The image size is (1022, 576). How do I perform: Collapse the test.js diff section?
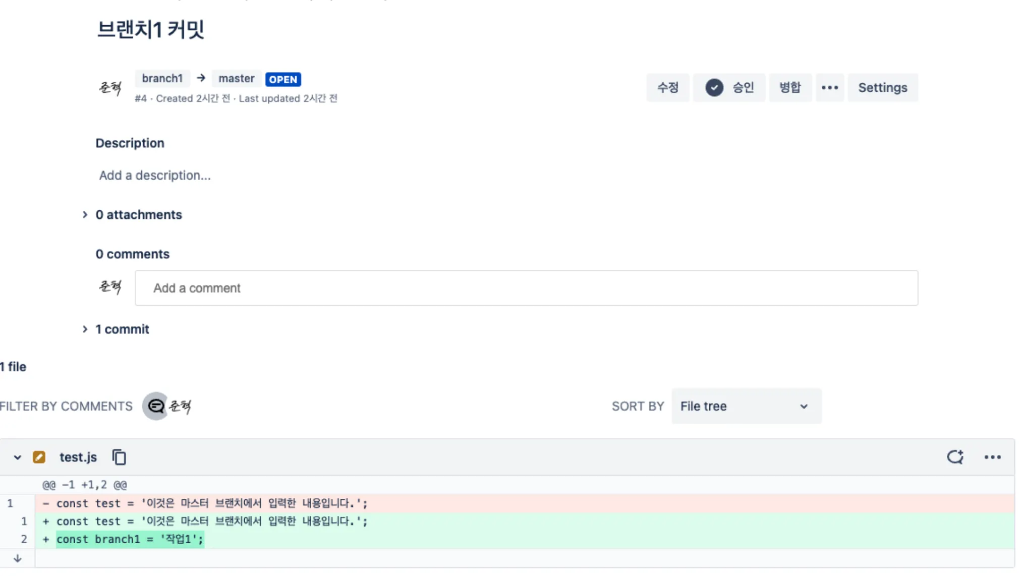tap(18, 457)
